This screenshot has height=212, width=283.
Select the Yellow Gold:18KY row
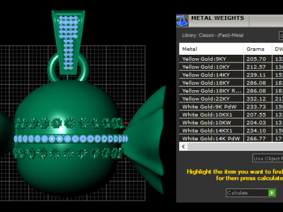231,82
